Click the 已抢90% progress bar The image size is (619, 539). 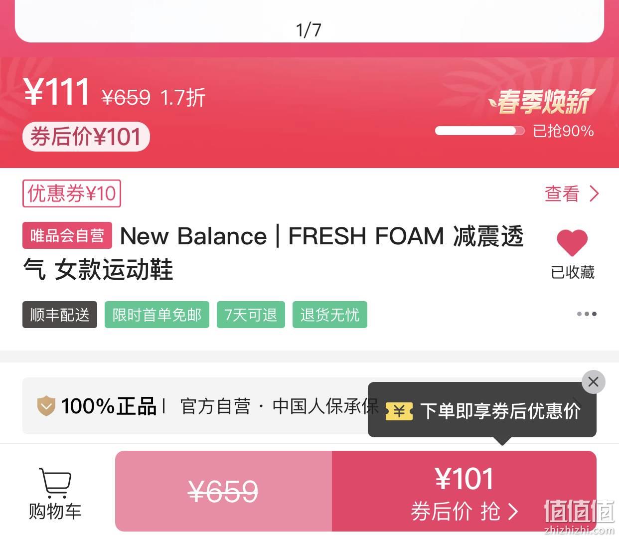coord(479,131)
